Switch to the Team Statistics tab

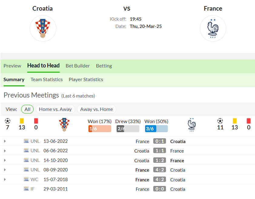pyautogui.click(x=47, y=79)
